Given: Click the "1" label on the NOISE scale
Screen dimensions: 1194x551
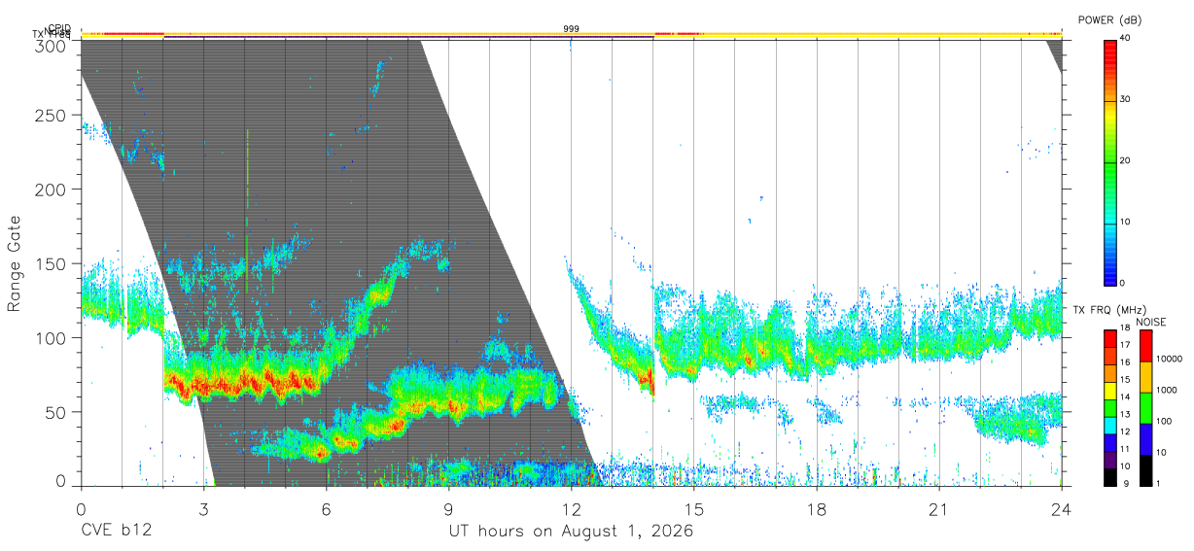Looking at the screenshot, I should (x=1158, y=483).
